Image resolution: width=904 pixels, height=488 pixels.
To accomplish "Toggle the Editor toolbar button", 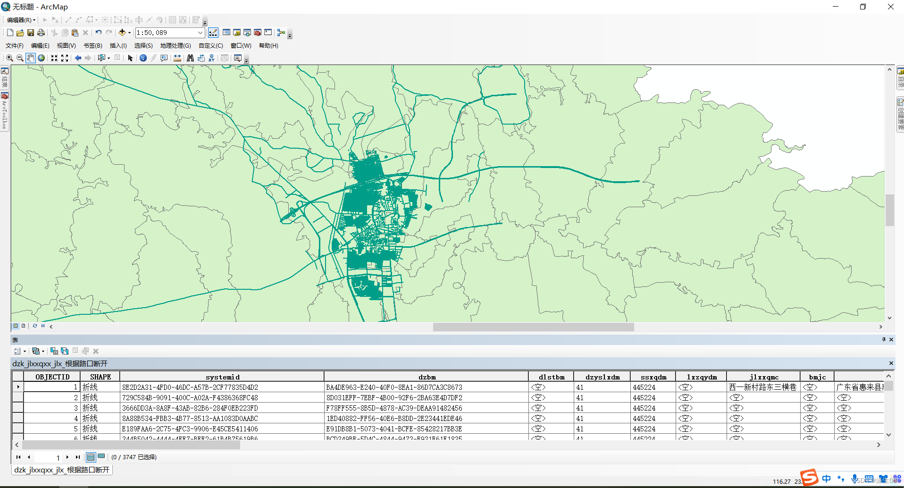I will click(213, 33).
